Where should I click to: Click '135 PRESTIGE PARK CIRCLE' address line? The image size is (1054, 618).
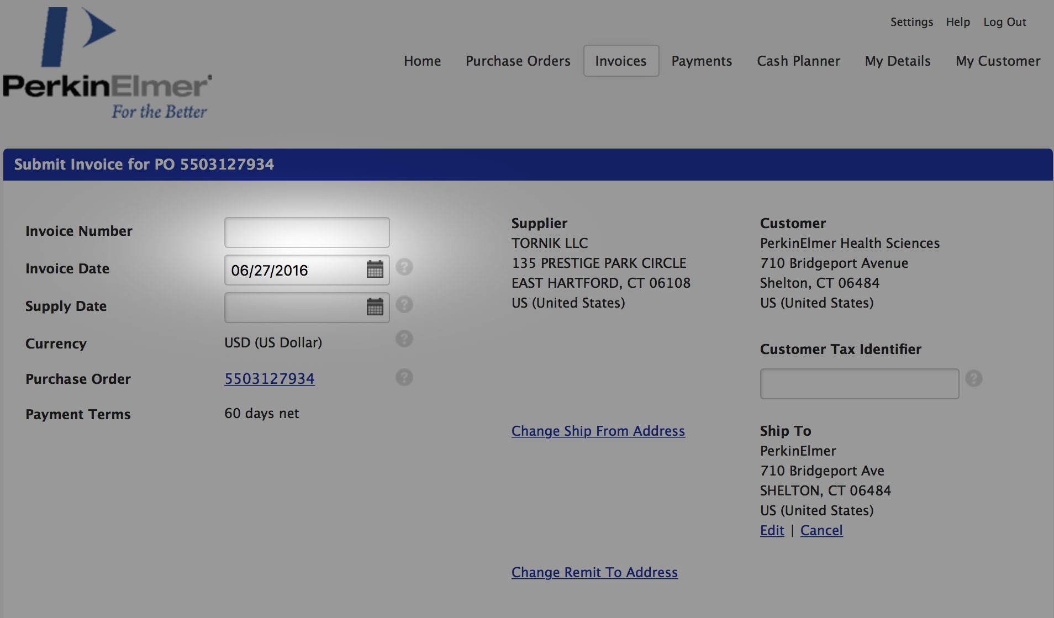(599, 263)
